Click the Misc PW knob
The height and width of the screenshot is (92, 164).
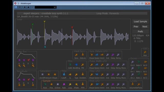[83, 65]
